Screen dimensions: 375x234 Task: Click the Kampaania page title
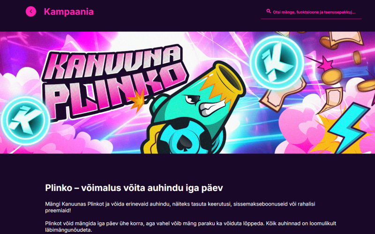pyautogui.click(x=68, y=12)
